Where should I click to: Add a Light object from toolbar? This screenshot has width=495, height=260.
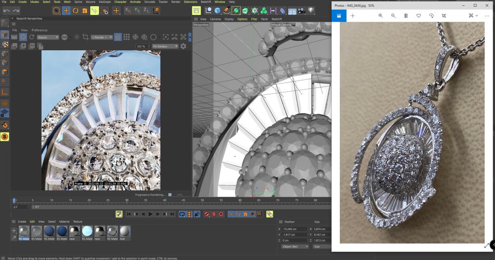pos(311,11)
